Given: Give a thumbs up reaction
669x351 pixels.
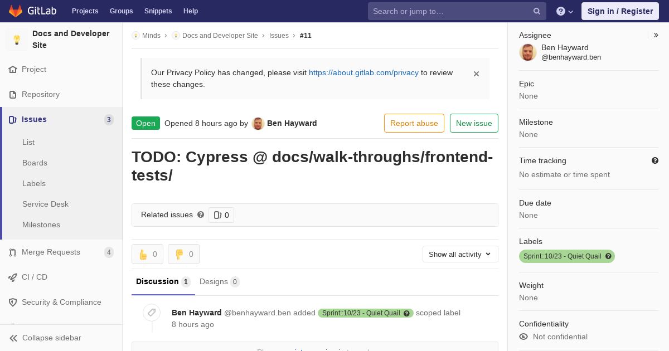Looking at the screenshot, I should coord(147,254).
